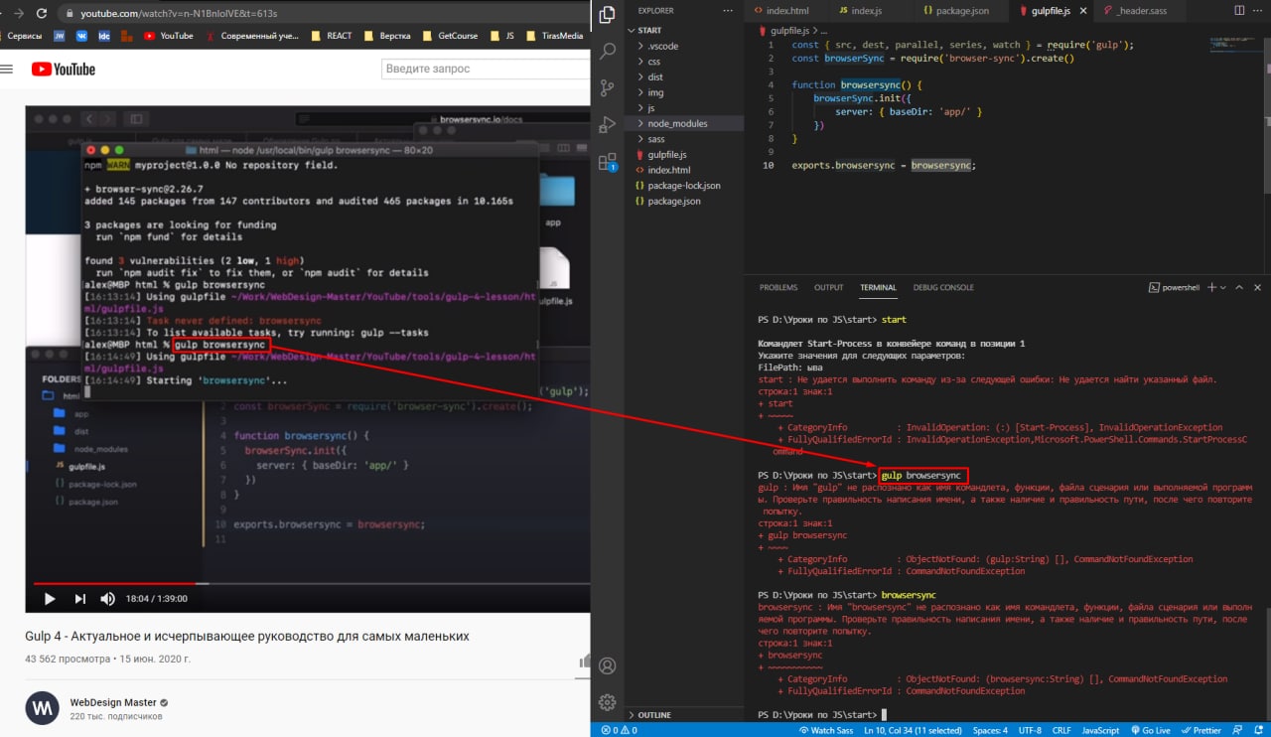Mute the YouTube video volume
Image resolution: width=1271 pixels, height=737 pixels.
107,599
